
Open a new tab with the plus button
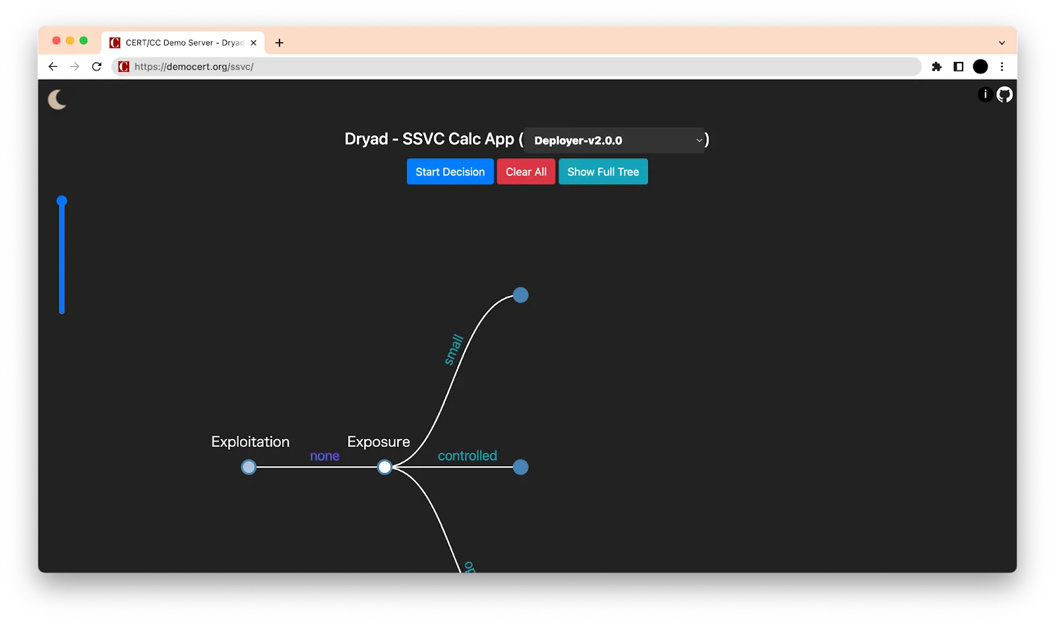(x=279, y=42)
